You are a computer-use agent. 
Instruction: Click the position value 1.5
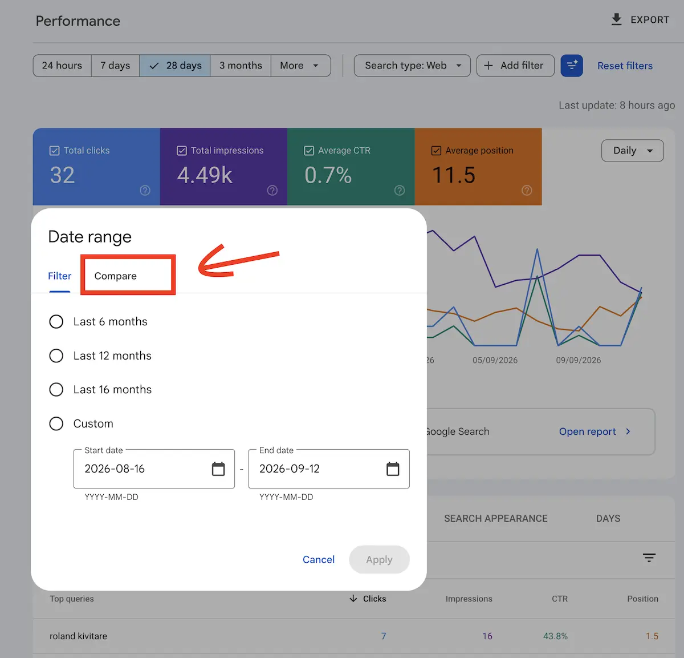[x=652, y=636]
